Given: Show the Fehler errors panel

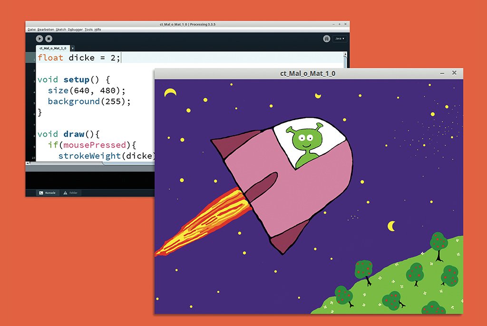Looking at the screenshot, I should coord(71,193).
